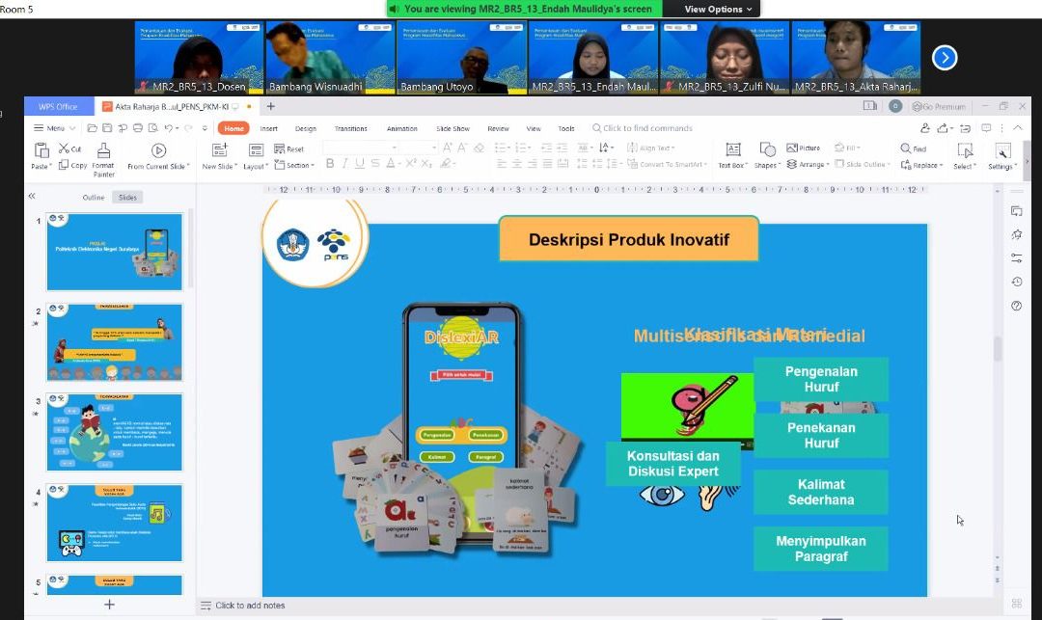
Task: Toggle Underline formatting
Action: pos(360,163)
